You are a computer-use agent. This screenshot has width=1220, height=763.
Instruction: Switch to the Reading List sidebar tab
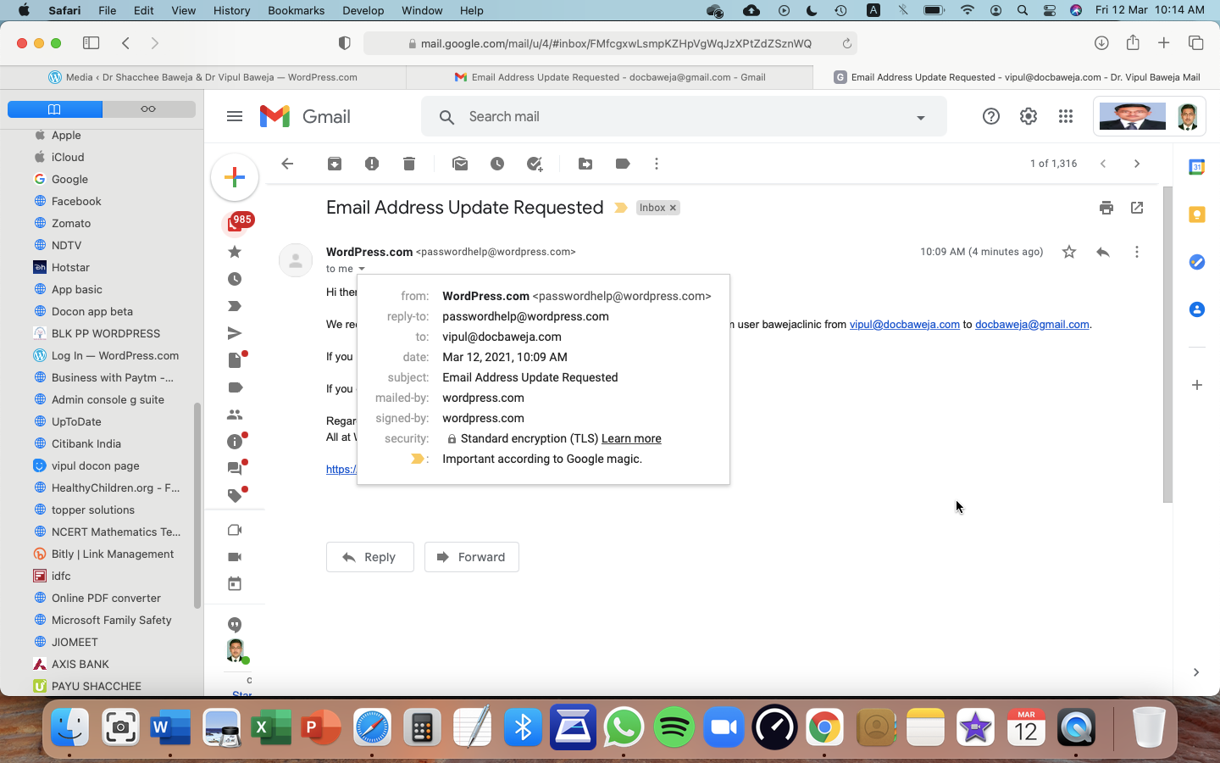[x=148, y=109]
